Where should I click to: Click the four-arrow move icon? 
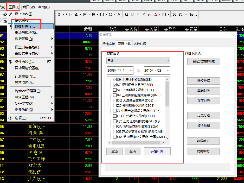pyautogui.click(x=5, y=14)
